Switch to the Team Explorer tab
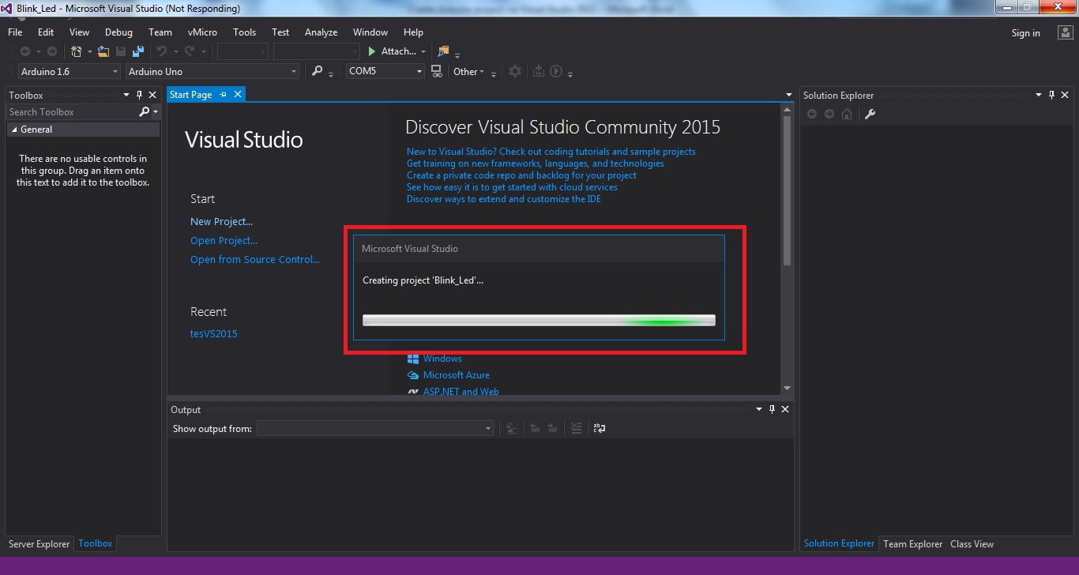This screenshot has height=575, width=1079. click(912, 543)
